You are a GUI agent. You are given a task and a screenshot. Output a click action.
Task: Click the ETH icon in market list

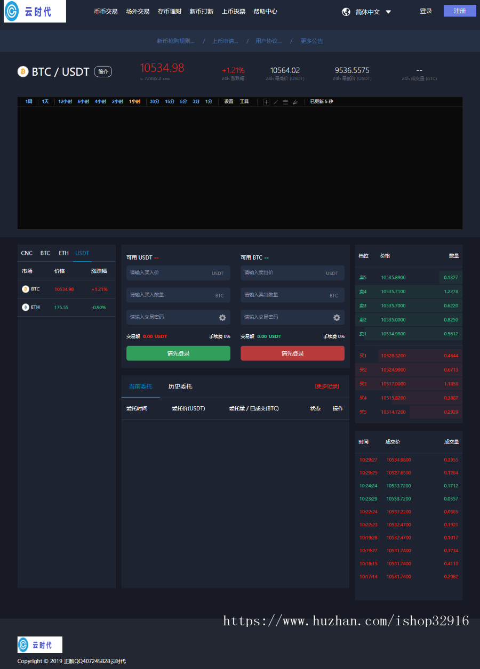(26, 307)
